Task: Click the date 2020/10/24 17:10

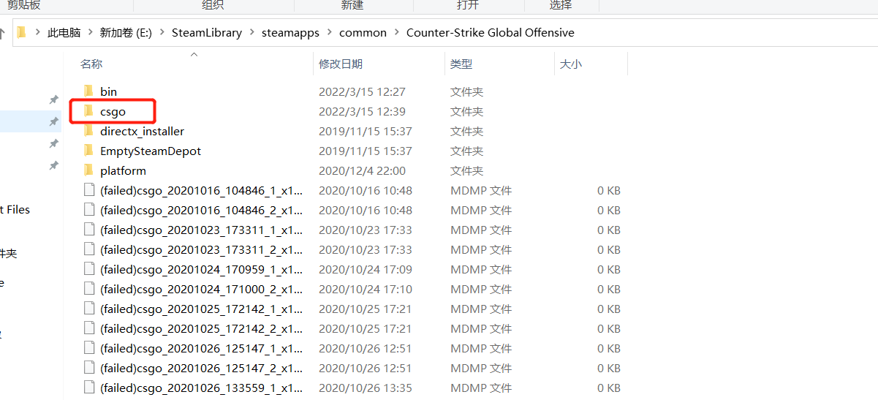Action: [x=366, y=289]
